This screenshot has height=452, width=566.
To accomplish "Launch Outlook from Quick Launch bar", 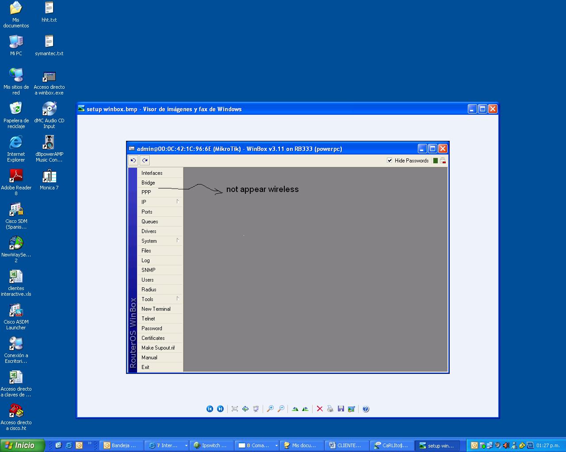I will click(79, 445).
